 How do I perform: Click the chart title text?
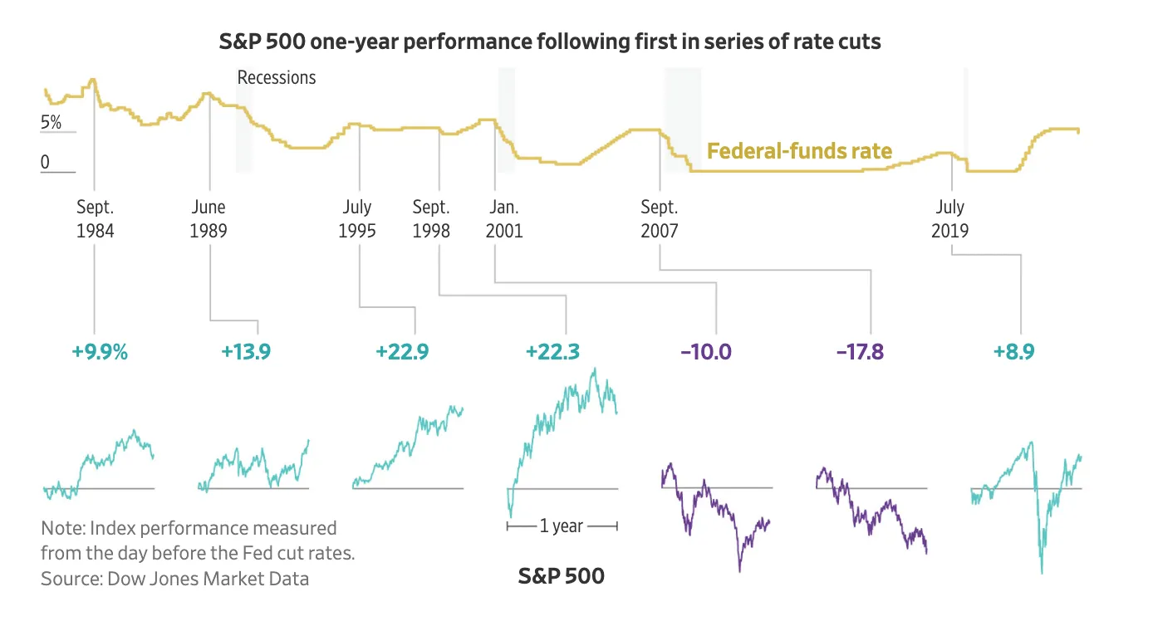(x=550, y=42)
